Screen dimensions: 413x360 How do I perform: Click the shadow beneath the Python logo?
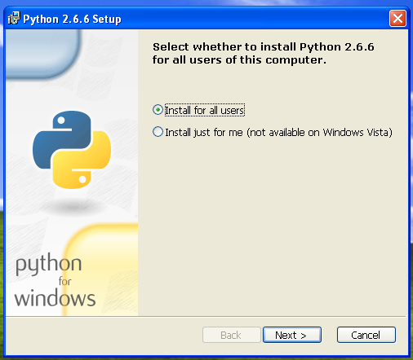[x=73, y=207]
